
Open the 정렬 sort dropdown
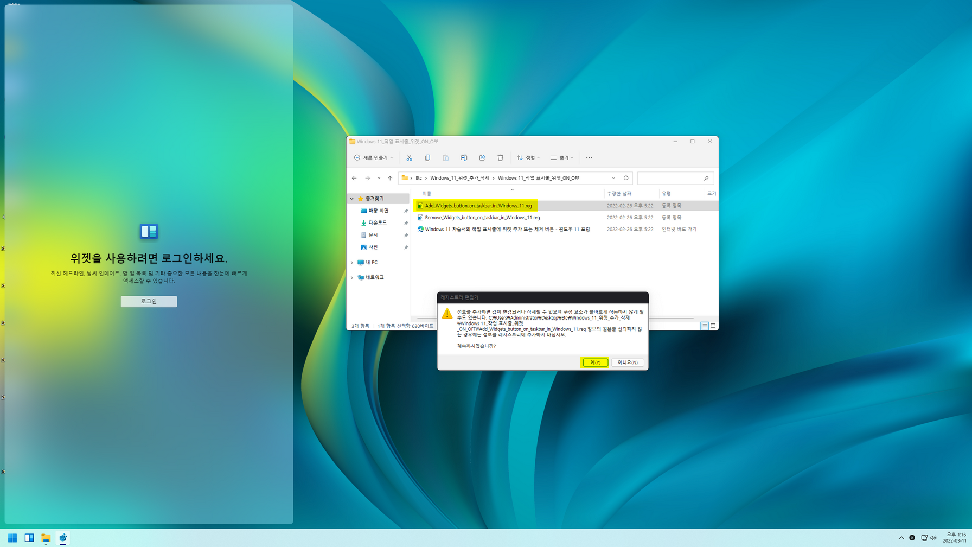click(x=528, y=158)
